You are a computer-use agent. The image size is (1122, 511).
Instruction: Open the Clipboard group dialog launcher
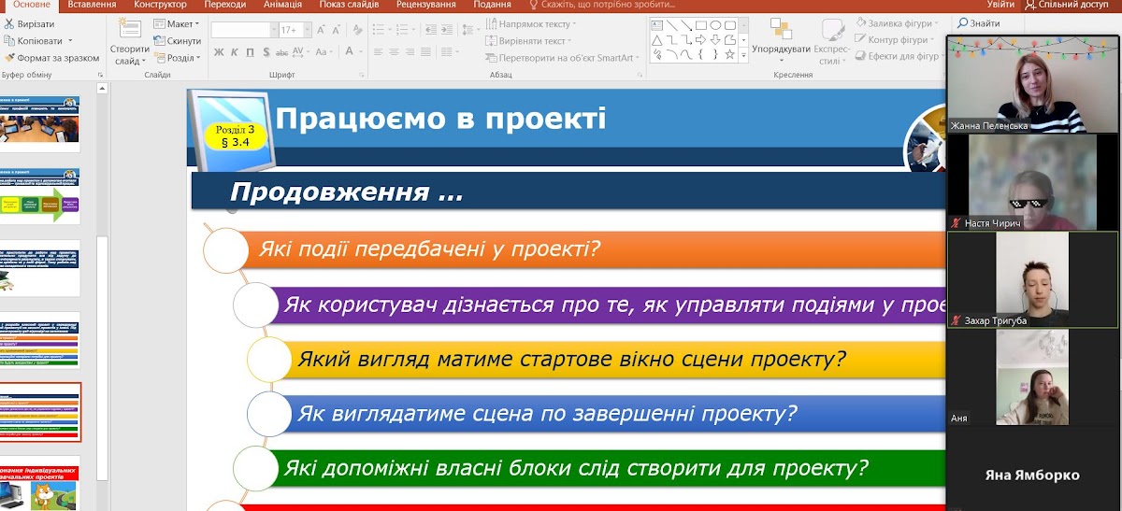pos(100,74)
